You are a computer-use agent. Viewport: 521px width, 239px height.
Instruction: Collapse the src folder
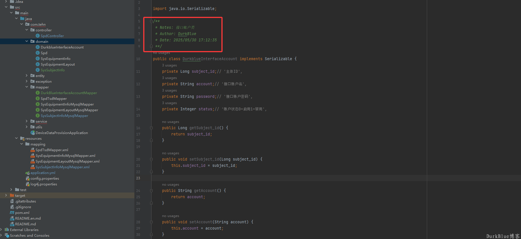click(x=6, y=7)
